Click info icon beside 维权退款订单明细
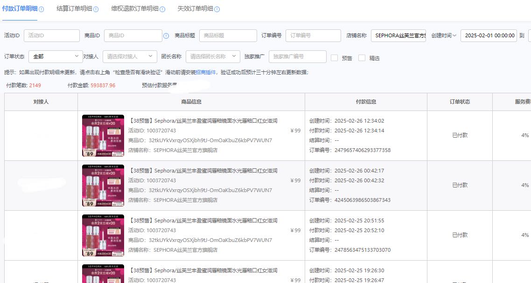The image size is (531, 283). pyautogui.click(x=162, y=9)
